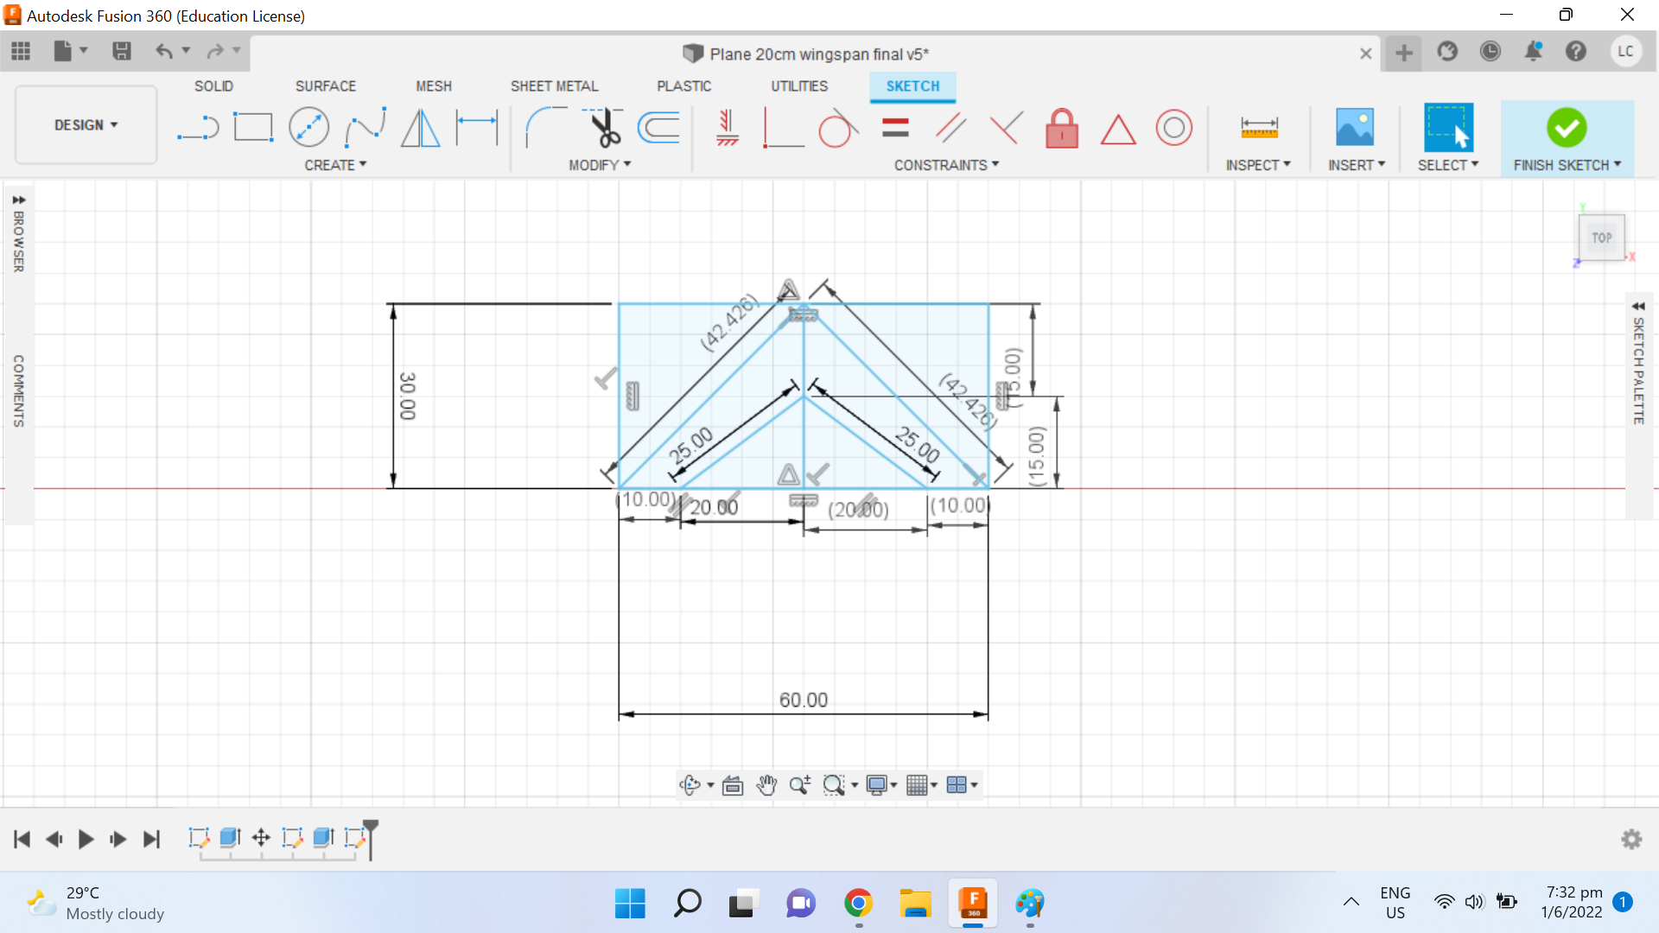This screenshot has height=933, width=1659.
Task: Select the Fix/UnFix lock constraint
Action: 1062,129
